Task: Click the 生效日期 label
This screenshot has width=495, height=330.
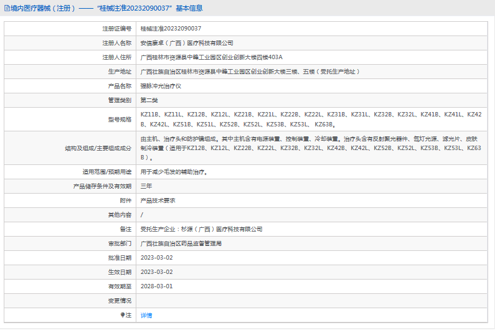Action: click(120, 272)
